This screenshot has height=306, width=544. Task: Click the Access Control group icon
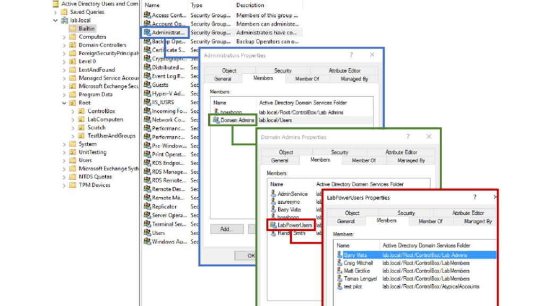pos(147,15)
